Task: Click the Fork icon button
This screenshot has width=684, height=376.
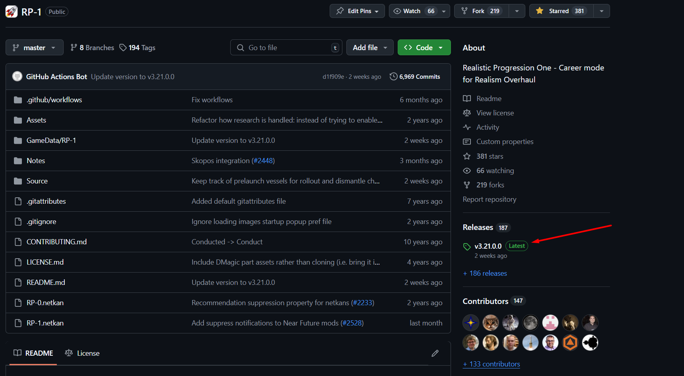Action: 464,11
